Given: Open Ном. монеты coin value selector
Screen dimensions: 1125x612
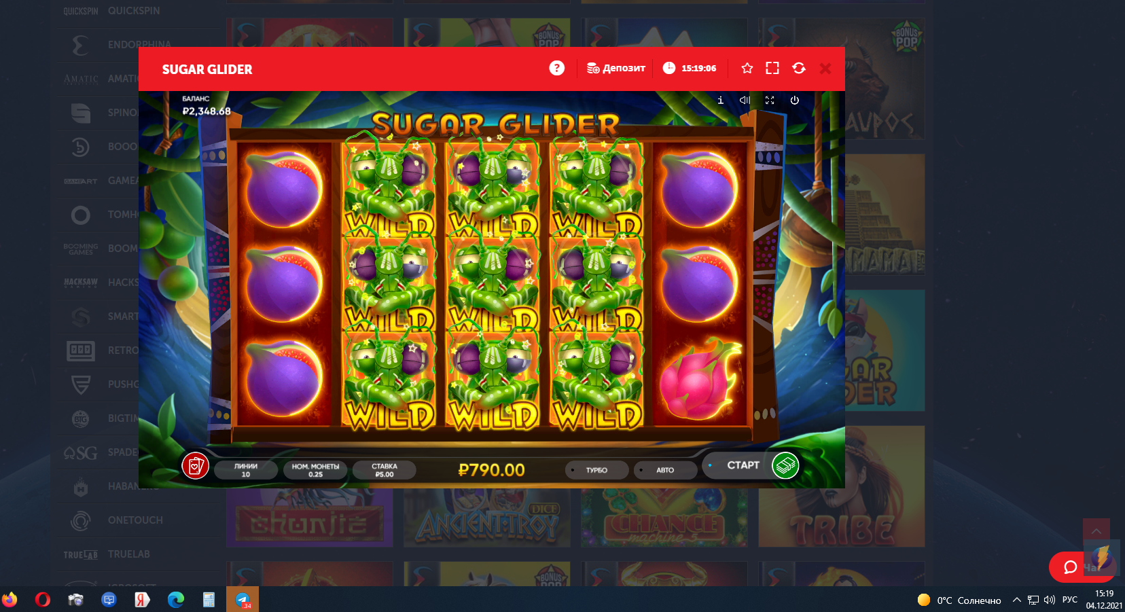Looking at the screenshot, I should pyautogui.click(x=315, y=470).
